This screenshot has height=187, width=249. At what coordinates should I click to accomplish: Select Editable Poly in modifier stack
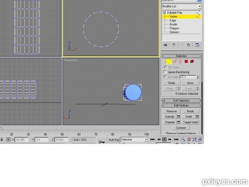coord(175,12)
